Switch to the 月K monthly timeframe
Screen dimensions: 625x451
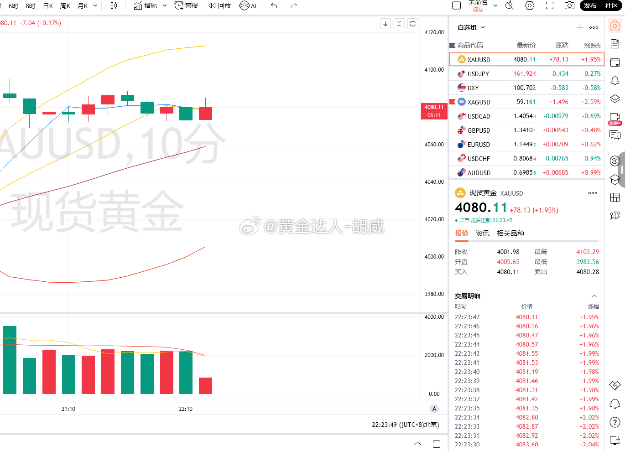click(x=83, y=6)
